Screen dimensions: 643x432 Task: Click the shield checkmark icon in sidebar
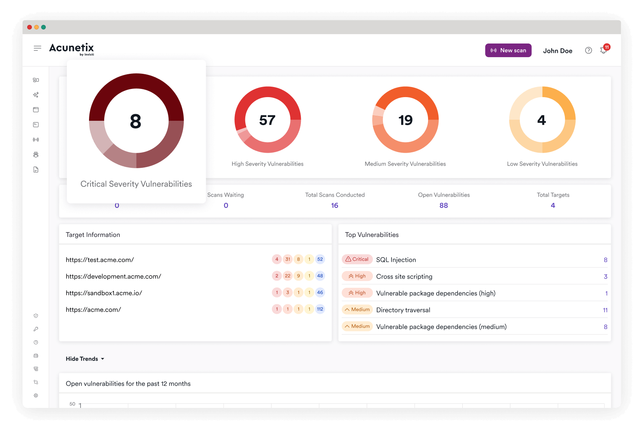tap(36, 316)
